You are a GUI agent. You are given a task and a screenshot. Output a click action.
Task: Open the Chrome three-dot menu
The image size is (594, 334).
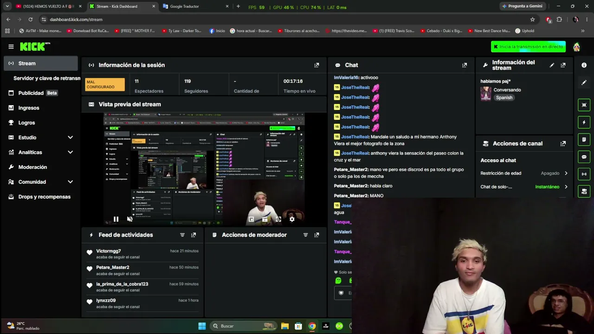[x=587, y=19]
